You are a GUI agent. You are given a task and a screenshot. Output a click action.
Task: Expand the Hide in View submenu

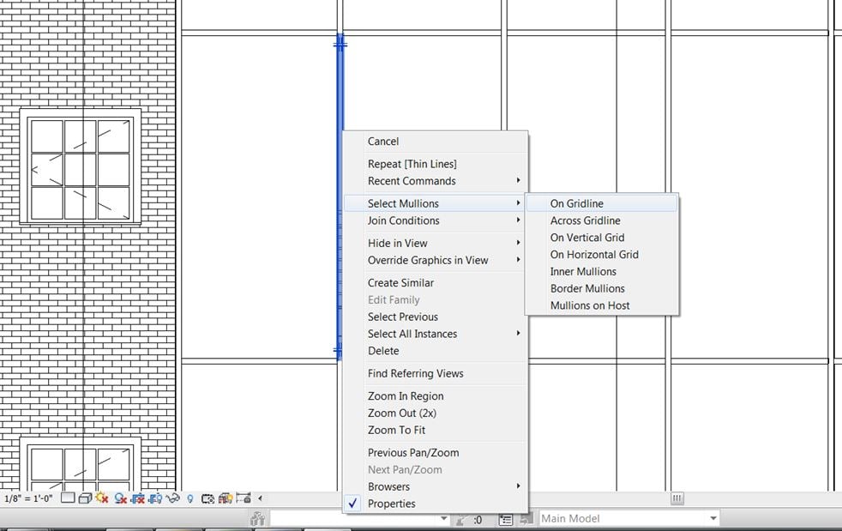pyautogui.click(x=397, y=243)
